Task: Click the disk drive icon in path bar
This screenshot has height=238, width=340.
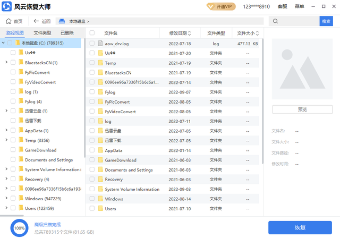Action: (x=62, y=21)
